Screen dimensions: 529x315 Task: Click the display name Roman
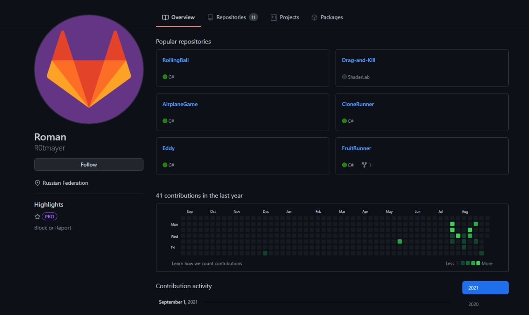tap(50, 137)
